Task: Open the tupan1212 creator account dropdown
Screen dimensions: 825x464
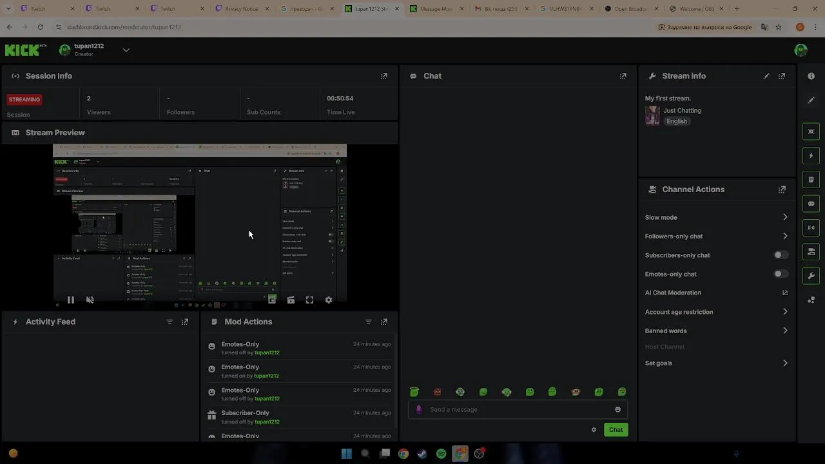Action: [x=126, y=50]
